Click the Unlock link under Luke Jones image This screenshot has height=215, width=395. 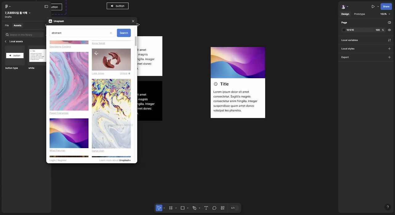[124, 73]
